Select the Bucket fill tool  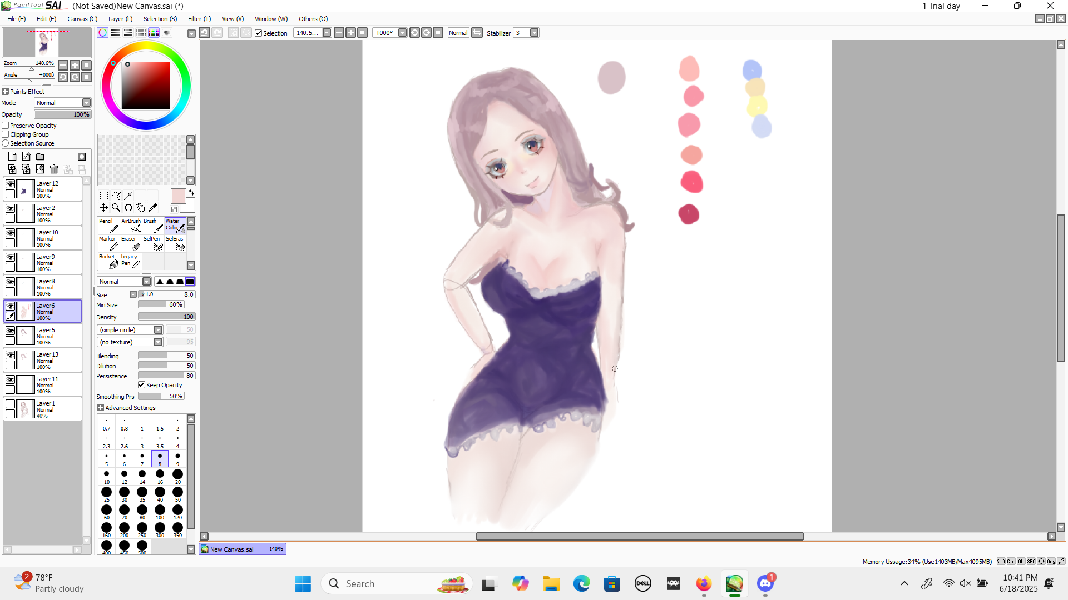tap(108, 261)
